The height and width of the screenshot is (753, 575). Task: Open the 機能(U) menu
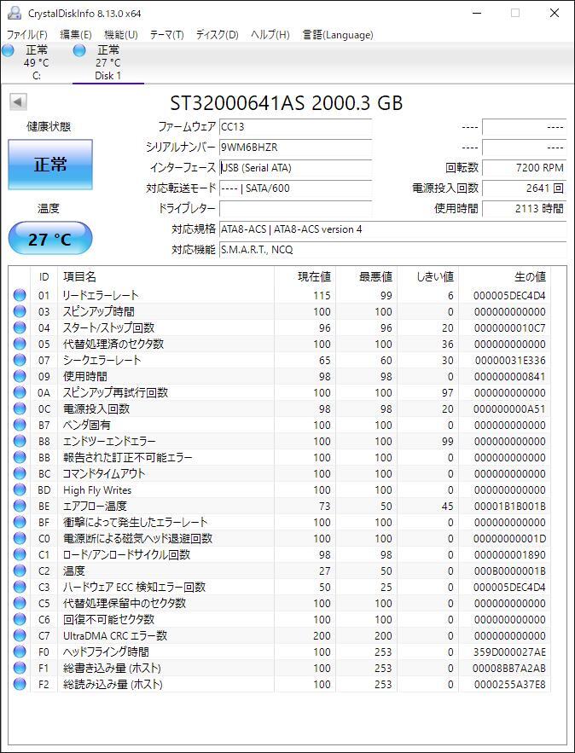coord(121,35)
